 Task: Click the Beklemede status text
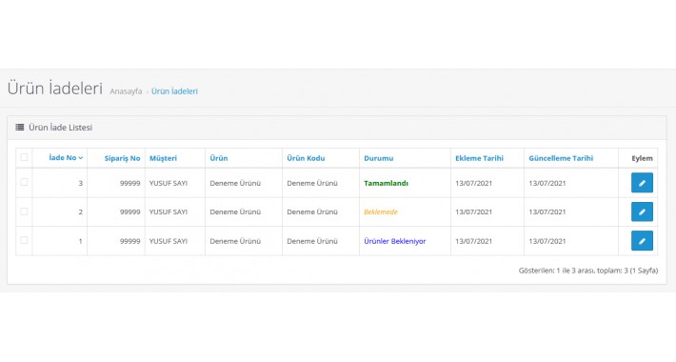pos(381,211)
